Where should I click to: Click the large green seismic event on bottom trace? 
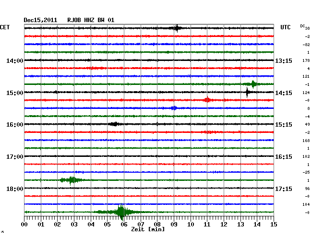coord(120,212)
